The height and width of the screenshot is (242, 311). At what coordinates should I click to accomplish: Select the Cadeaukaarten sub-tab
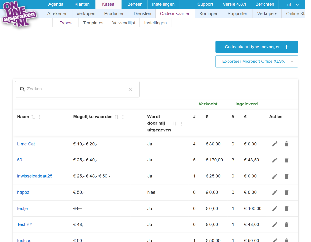(x=175, y=14)
